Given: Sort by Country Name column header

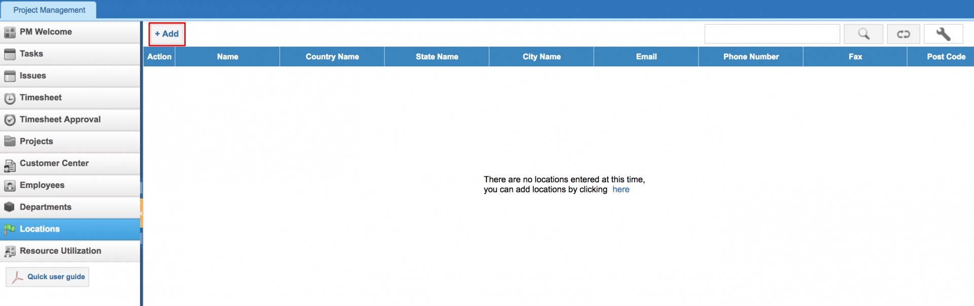Looking at the screenshot, I should (x=332, y=57).
